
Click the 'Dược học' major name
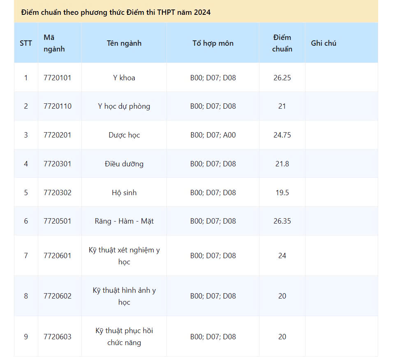point(124,135)
